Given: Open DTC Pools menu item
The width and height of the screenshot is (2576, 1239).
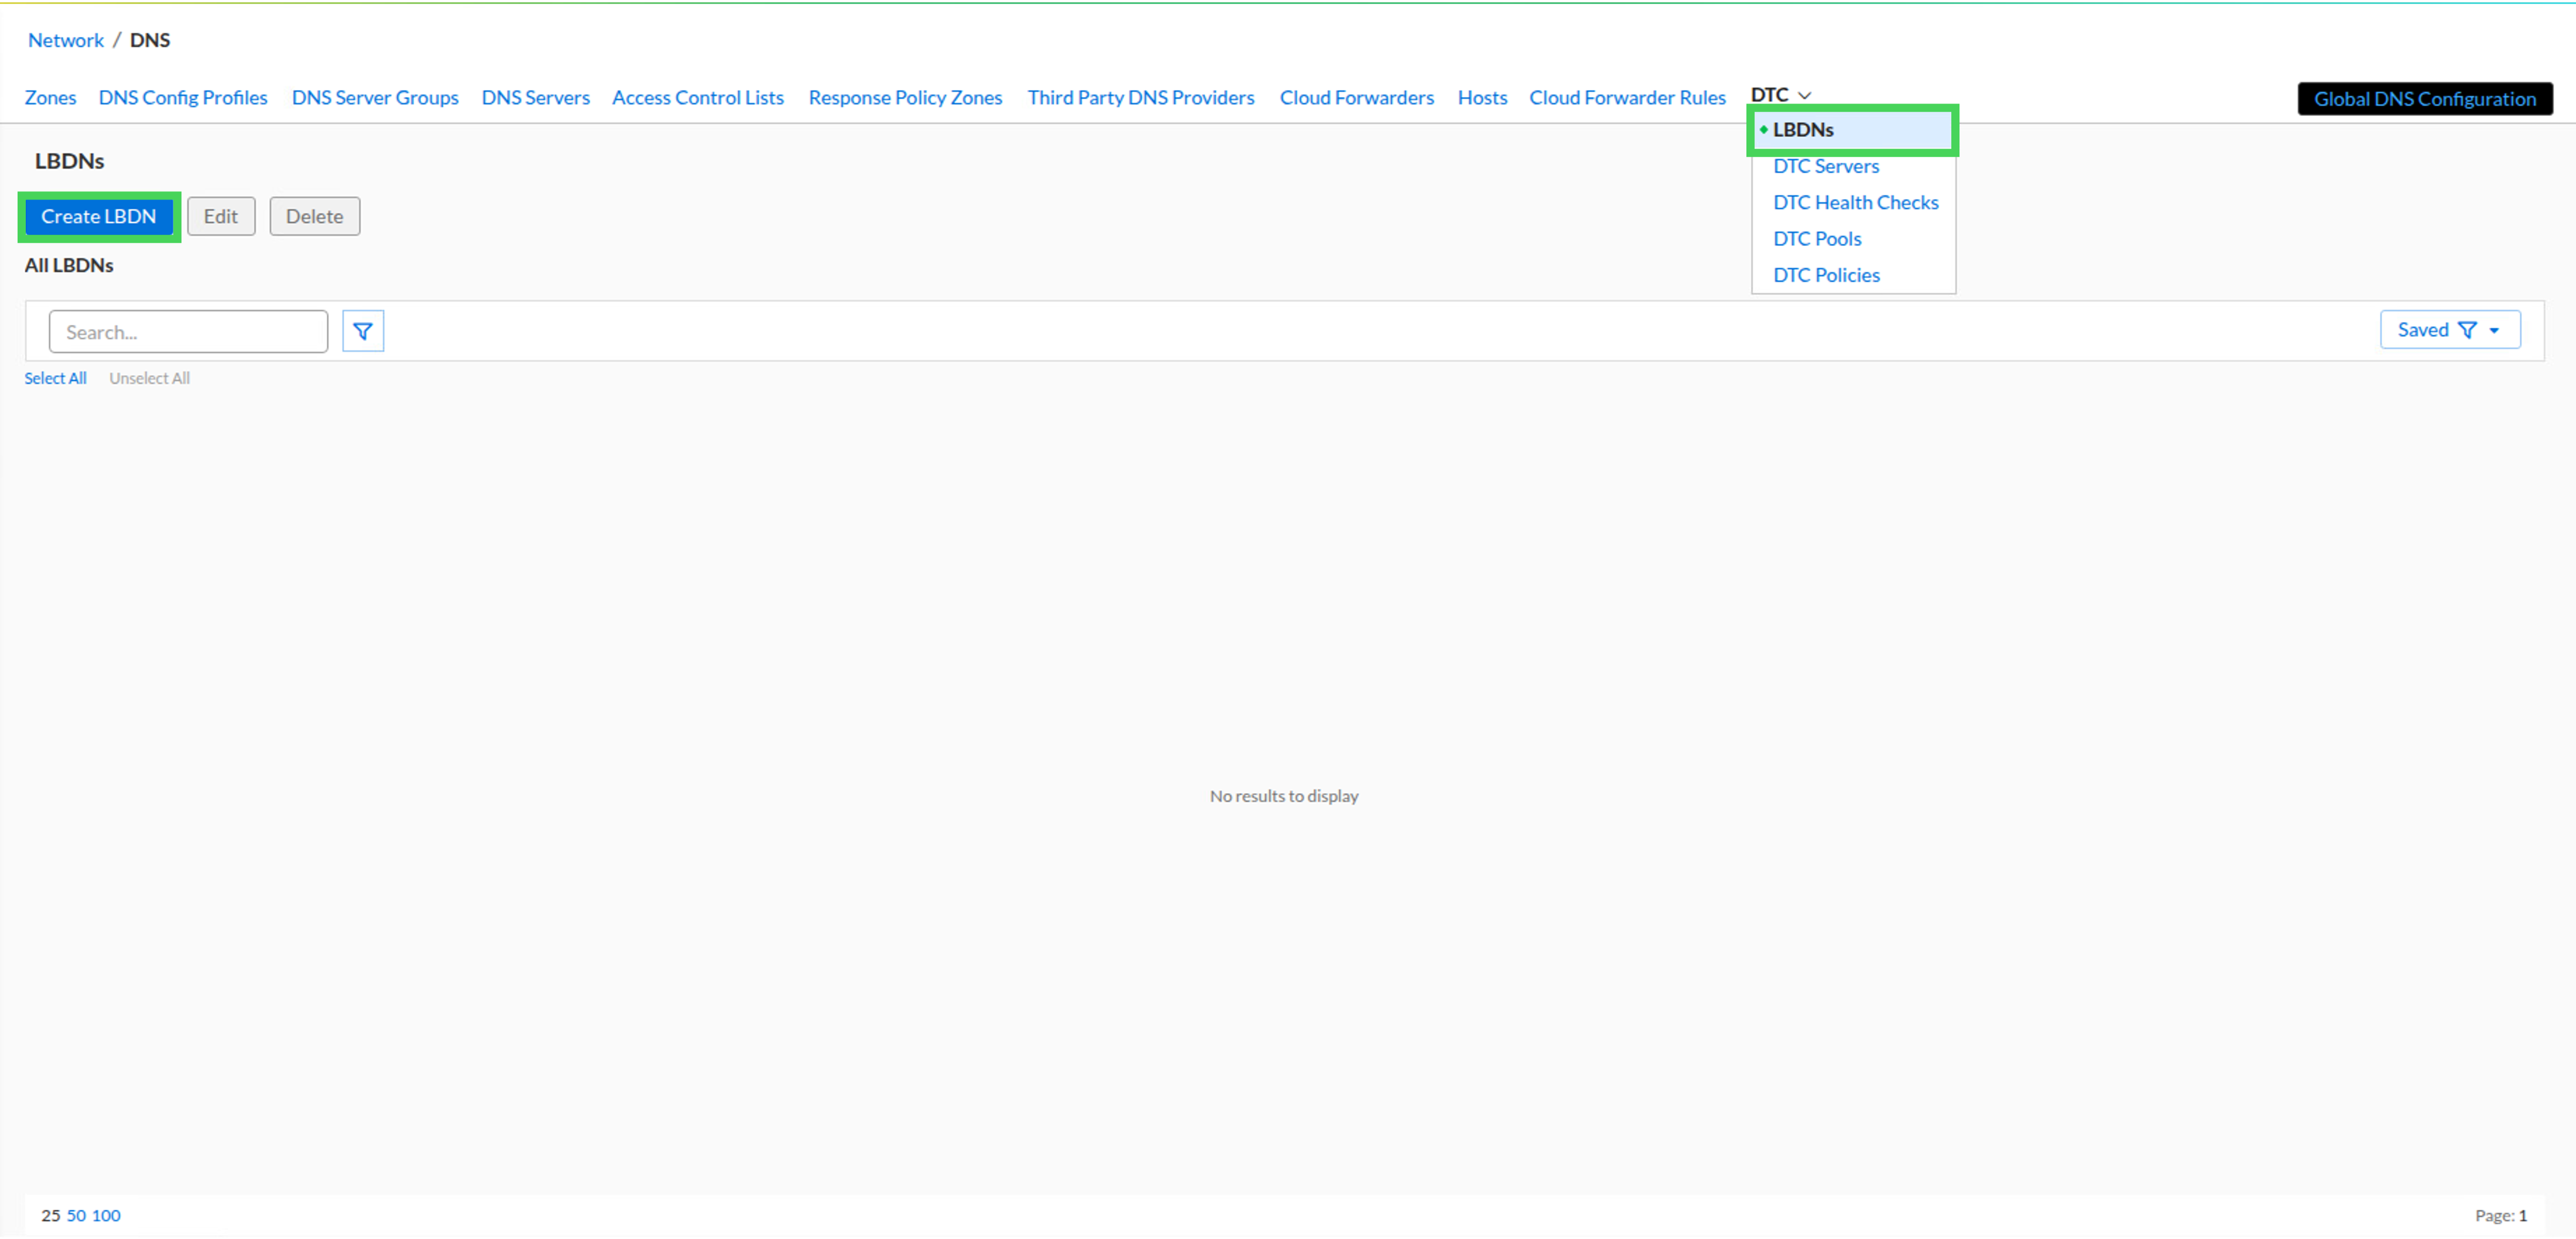Looking at the screenshot, I should [x=1816, y=239].
